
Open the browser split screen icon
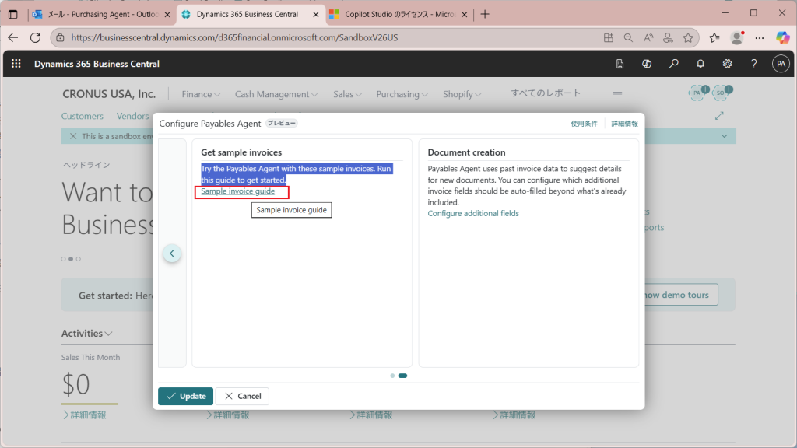609,37
